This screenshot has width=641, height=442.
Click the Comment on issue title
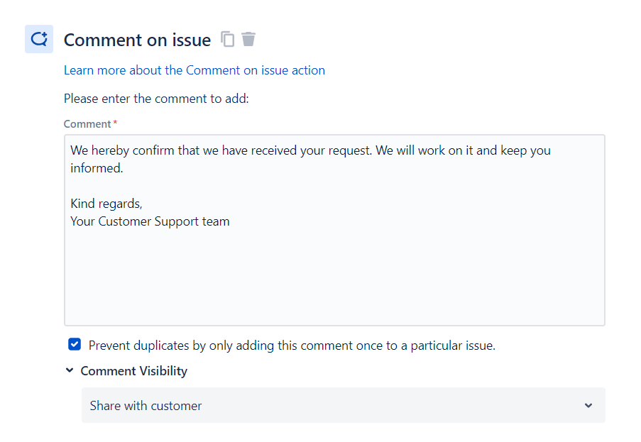coord(137,40)
